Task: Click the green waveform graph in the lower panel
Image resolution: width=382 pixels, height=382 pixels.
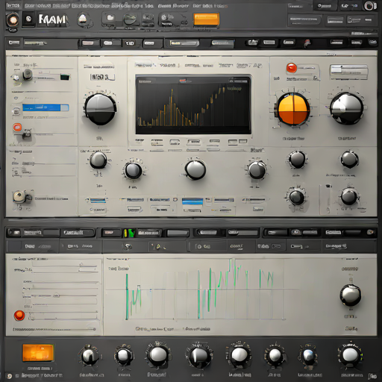Action: pyautogui.click(x=199, y=289)
